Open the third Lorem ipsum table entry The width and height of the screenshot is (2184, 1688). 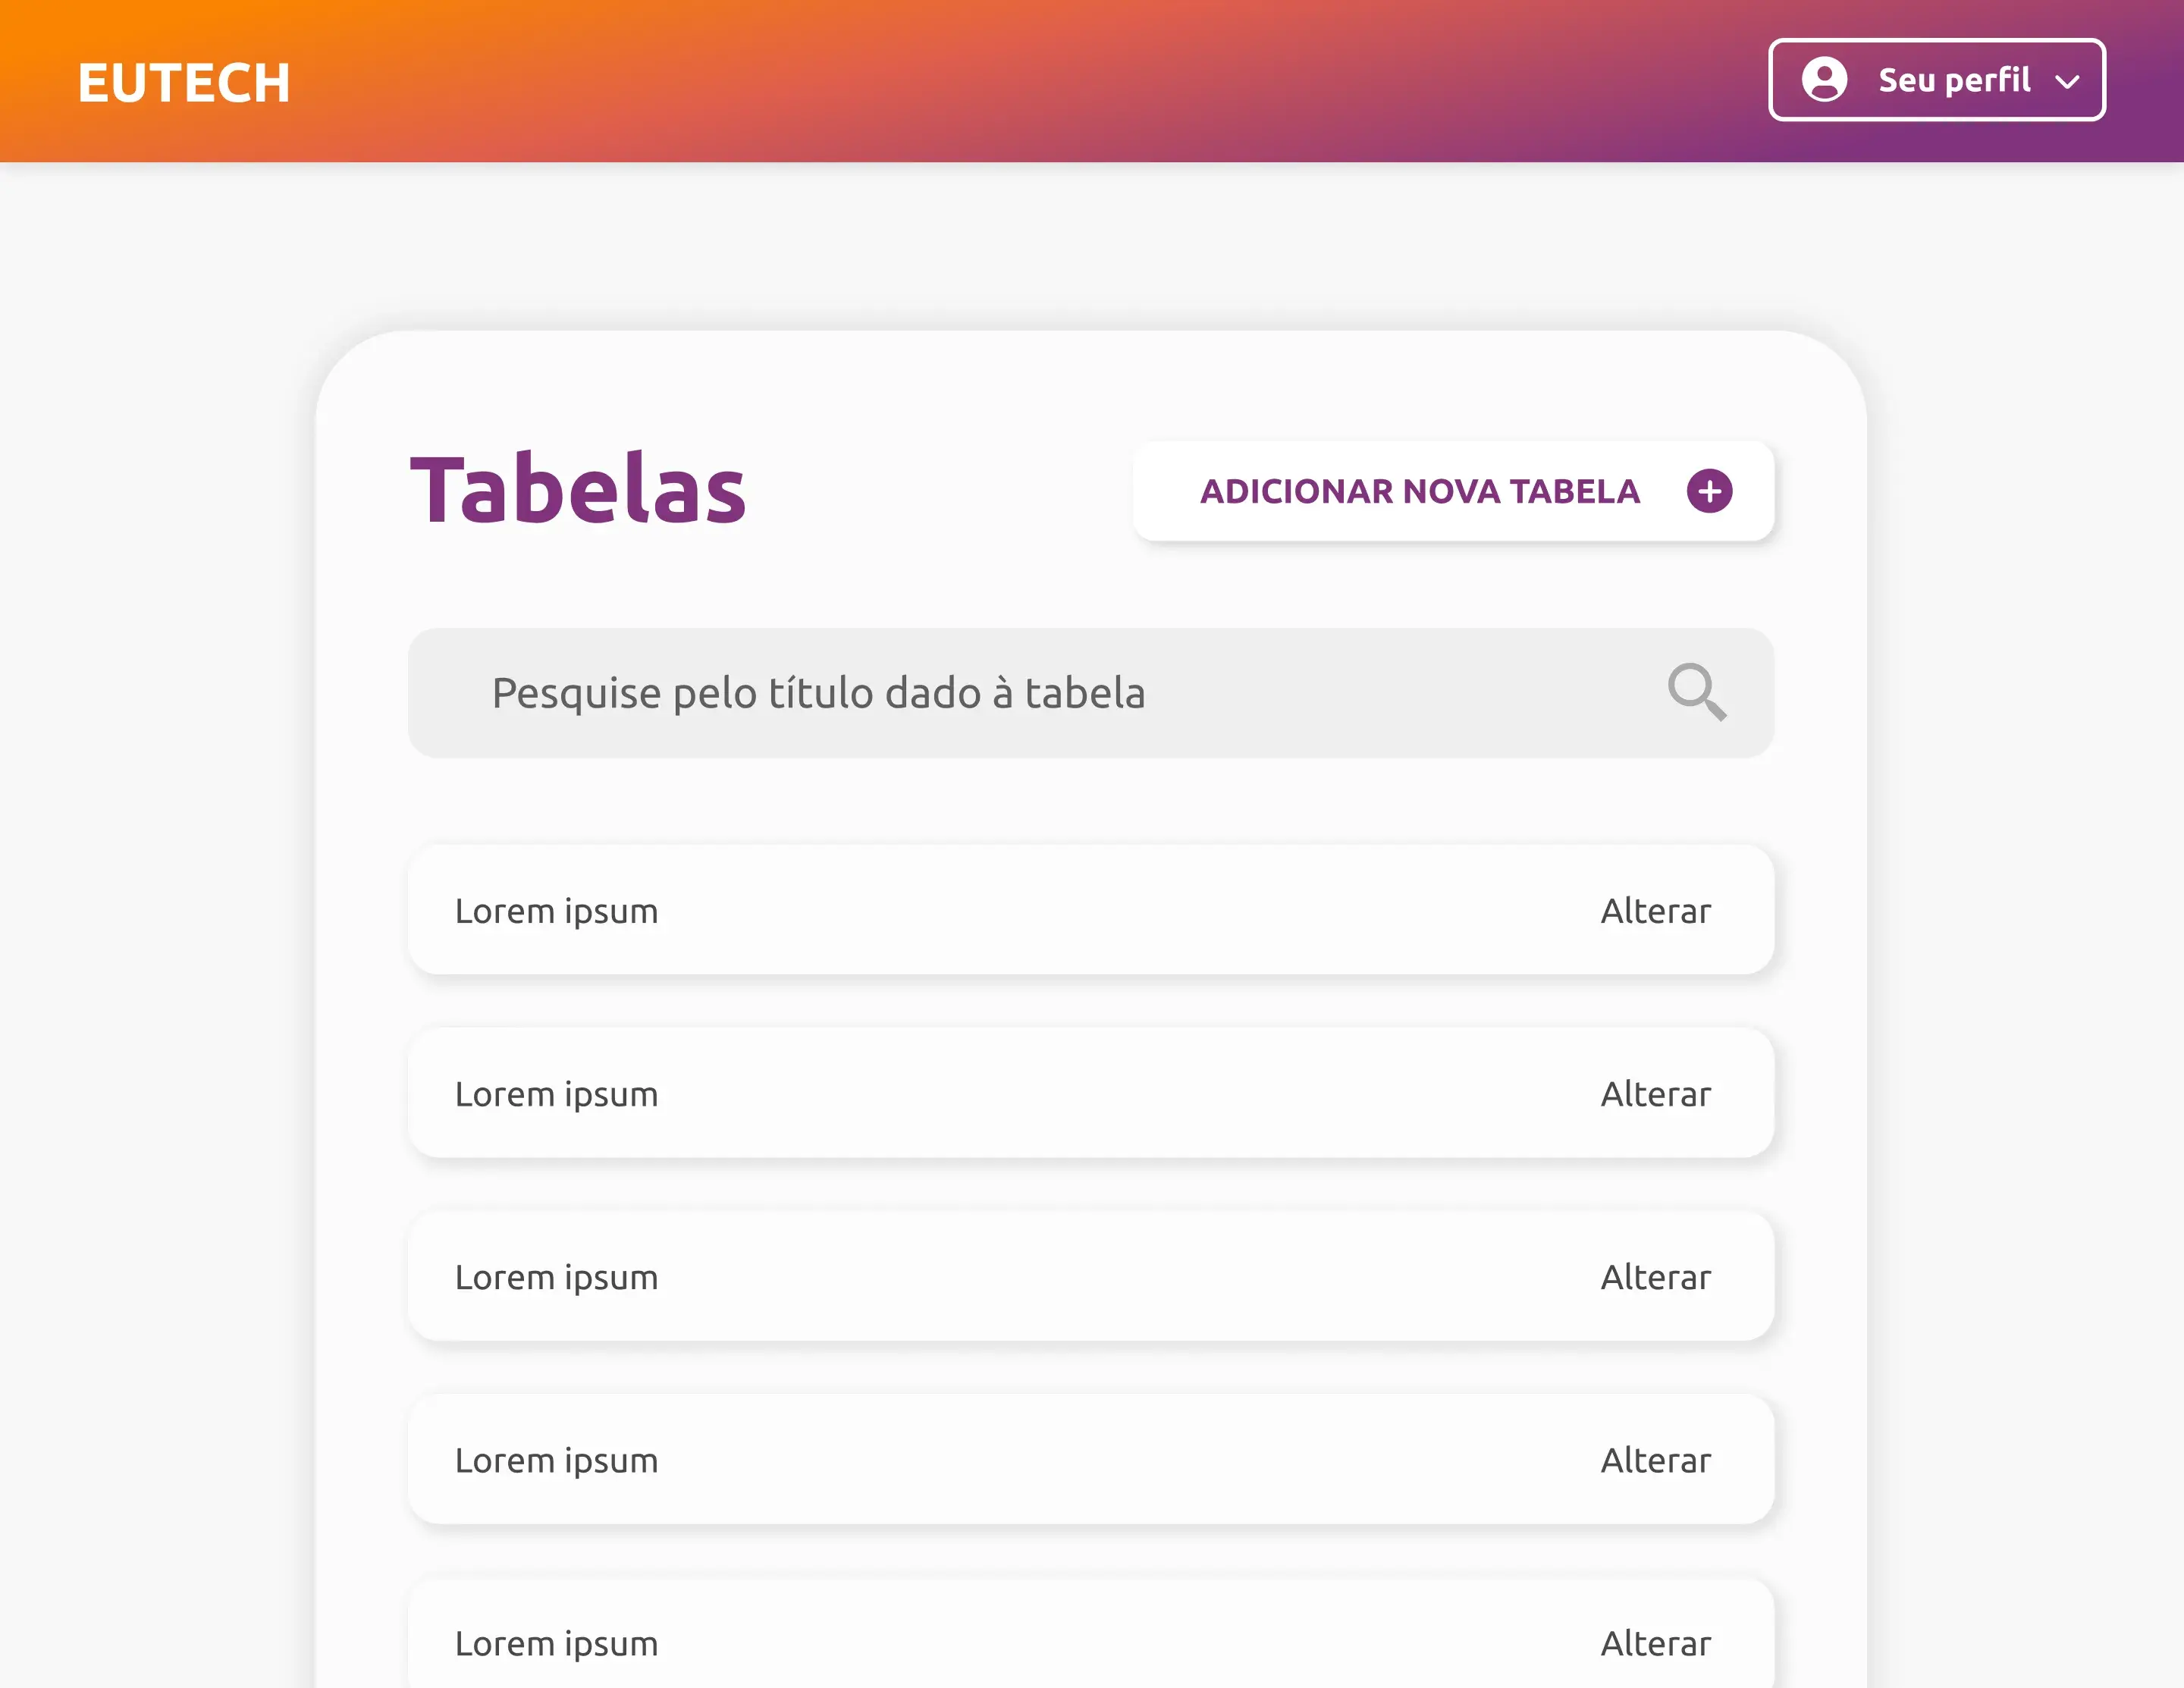(x=556, y=1277)
